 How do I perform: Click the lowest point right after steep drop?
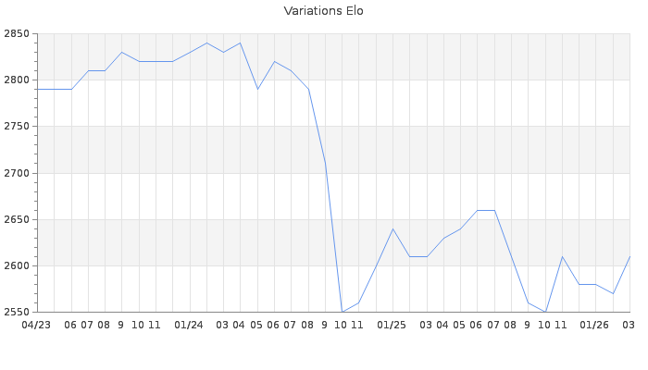[x=342, y=312]
